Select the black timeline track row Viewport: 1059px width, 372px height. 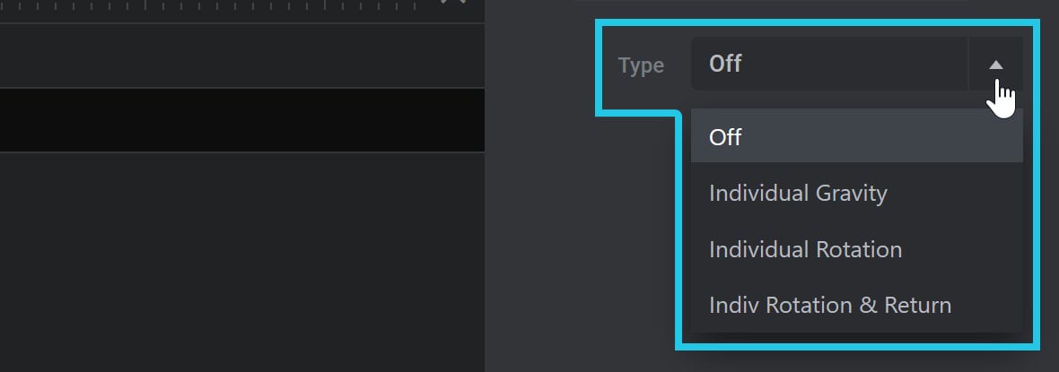click(241, 120)
